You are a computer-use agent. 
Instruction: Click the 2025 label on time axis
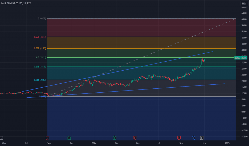pyautogui.click(x=227, y=143)
